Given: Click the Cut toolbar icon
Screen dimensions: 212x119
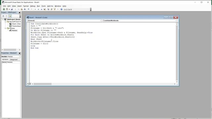Looking at the screenshot, I should tap(15, 9).
